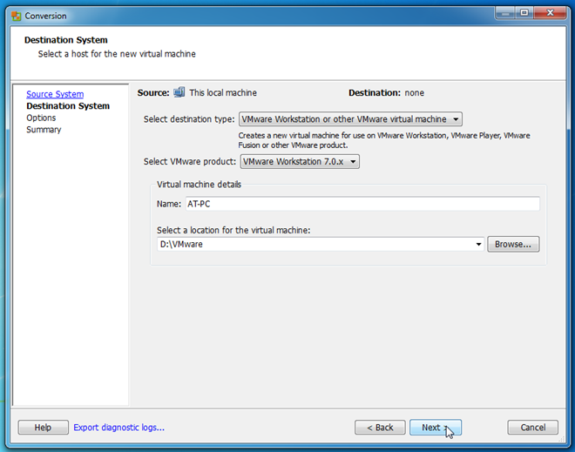The width and height of the screenshot is (575, 452).
Task: Open the Select destination type dropdown
Action: pos(350,119)
